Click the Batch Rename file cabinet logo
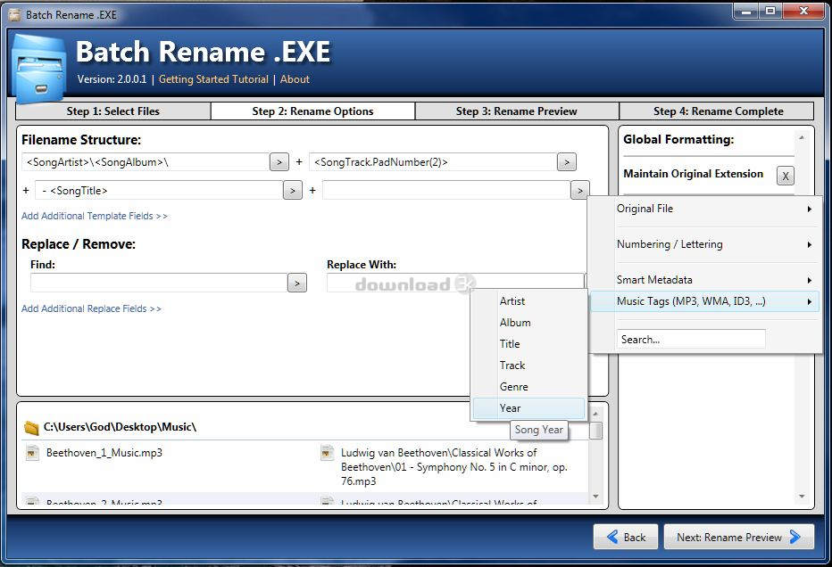This screenshot has height=567, width=832. pos(38,68)
